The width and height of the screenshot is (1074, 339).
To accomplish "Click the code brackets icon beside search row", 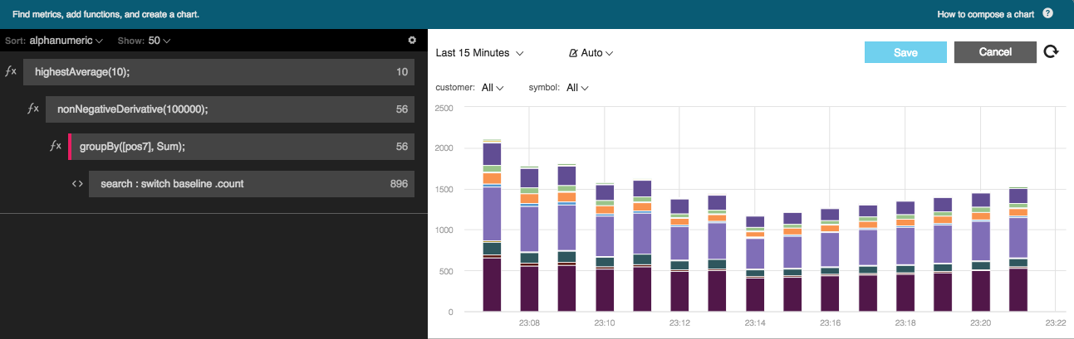I will point(77,184).
